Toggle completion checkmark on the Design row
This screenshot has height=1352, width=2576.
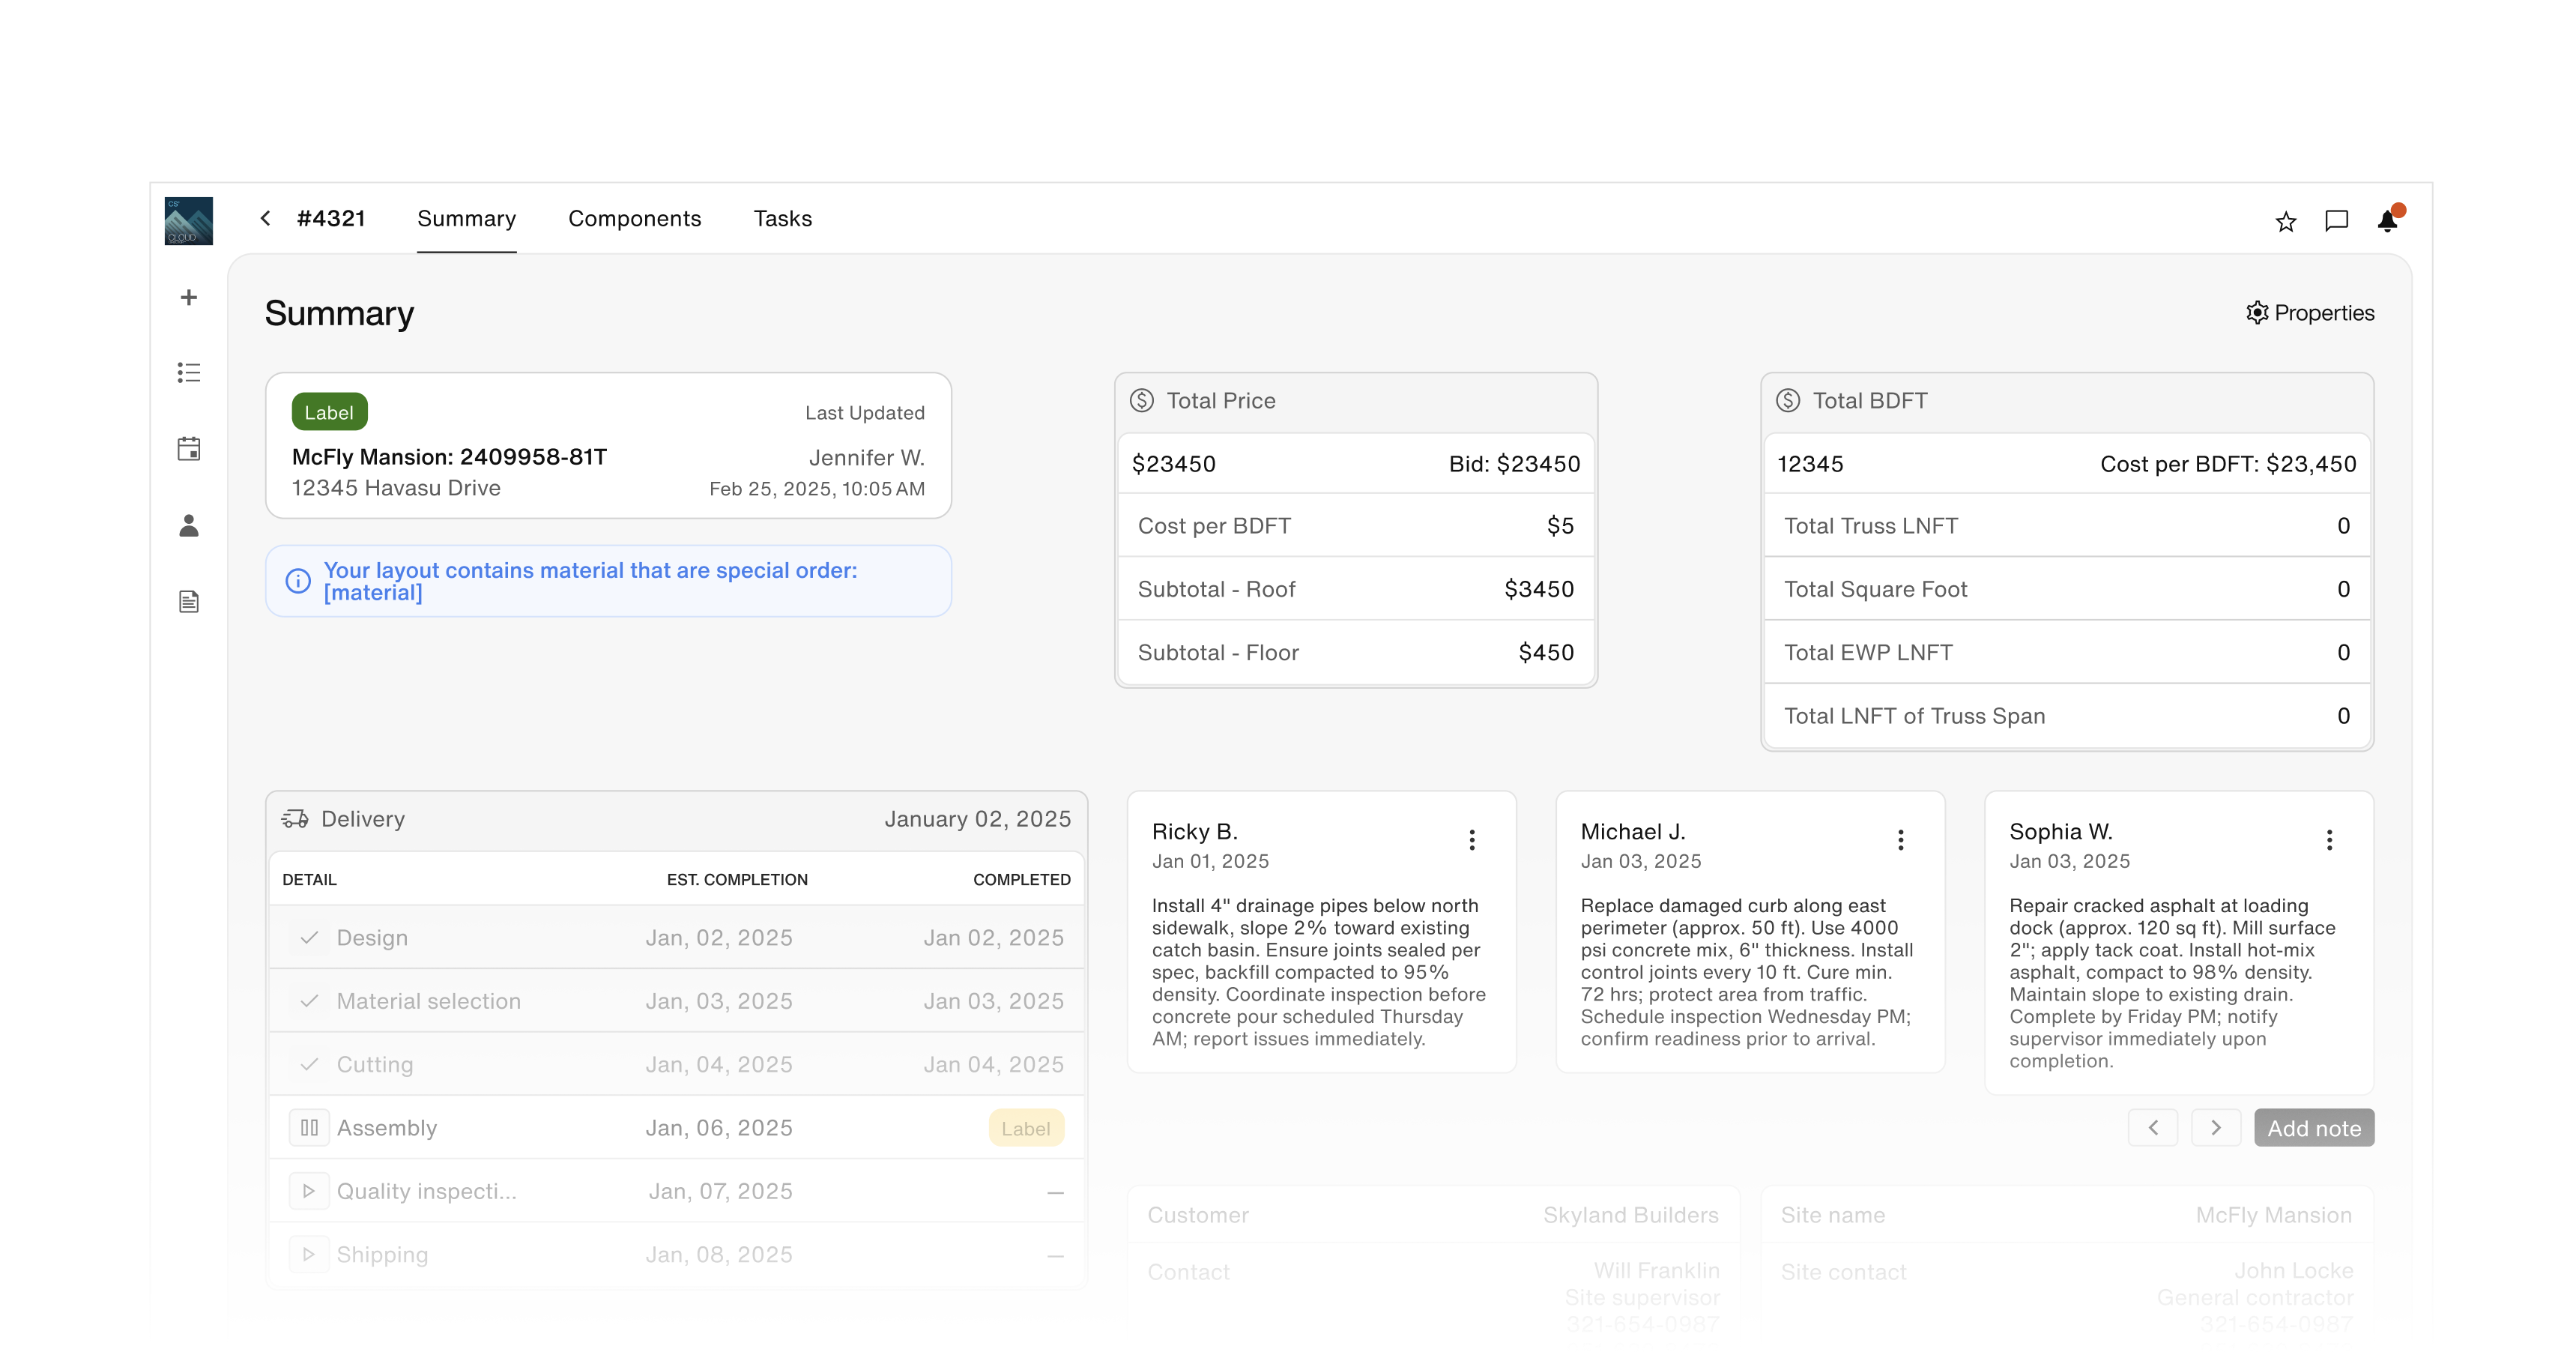[x=309, y=938]
